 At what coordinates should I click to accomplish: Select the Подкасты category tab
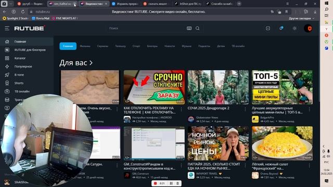(204, 46)
